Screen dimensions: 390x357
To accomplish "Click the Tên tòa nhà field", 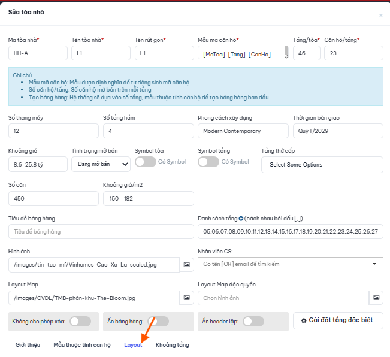I will point(101,53).
